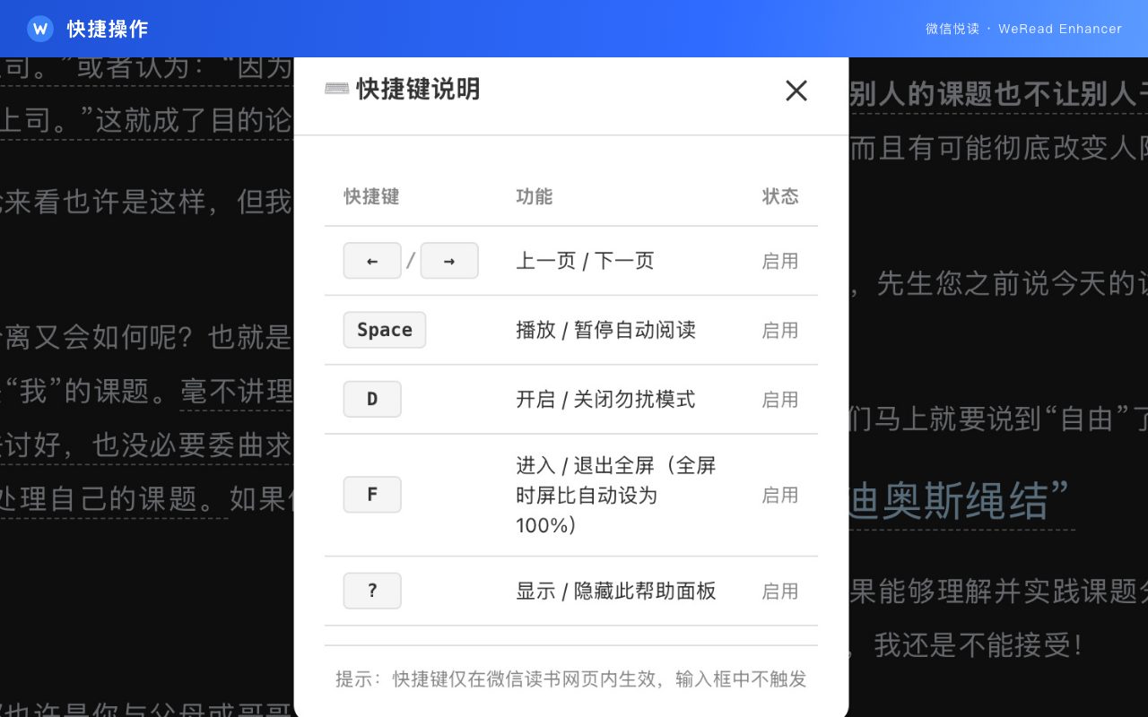This screenshot has width=1148, height=717.
Task: Click the F key cap
Action: point(372,495)
